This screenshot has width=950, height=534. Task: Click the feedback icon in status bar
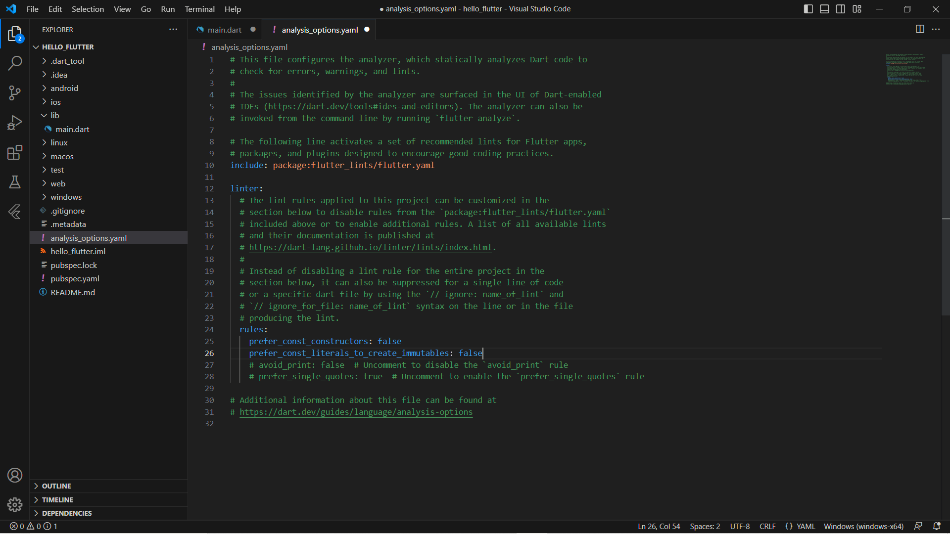(x=918, y=526)
